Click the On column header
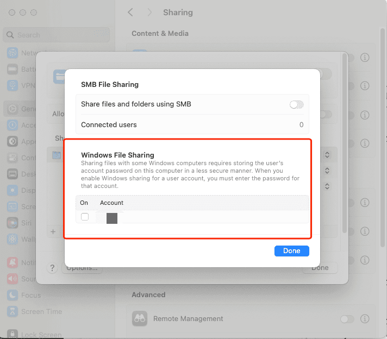Viewport: 387px width, 339px height. click(x=84, y=203)
